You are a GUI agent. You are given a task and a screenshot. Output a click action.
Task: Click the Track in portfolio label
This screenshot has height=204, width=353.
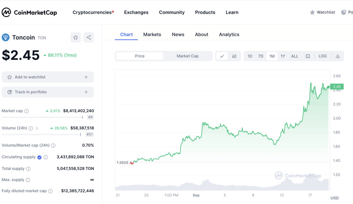pyautogui.click(x=31, y=92)
